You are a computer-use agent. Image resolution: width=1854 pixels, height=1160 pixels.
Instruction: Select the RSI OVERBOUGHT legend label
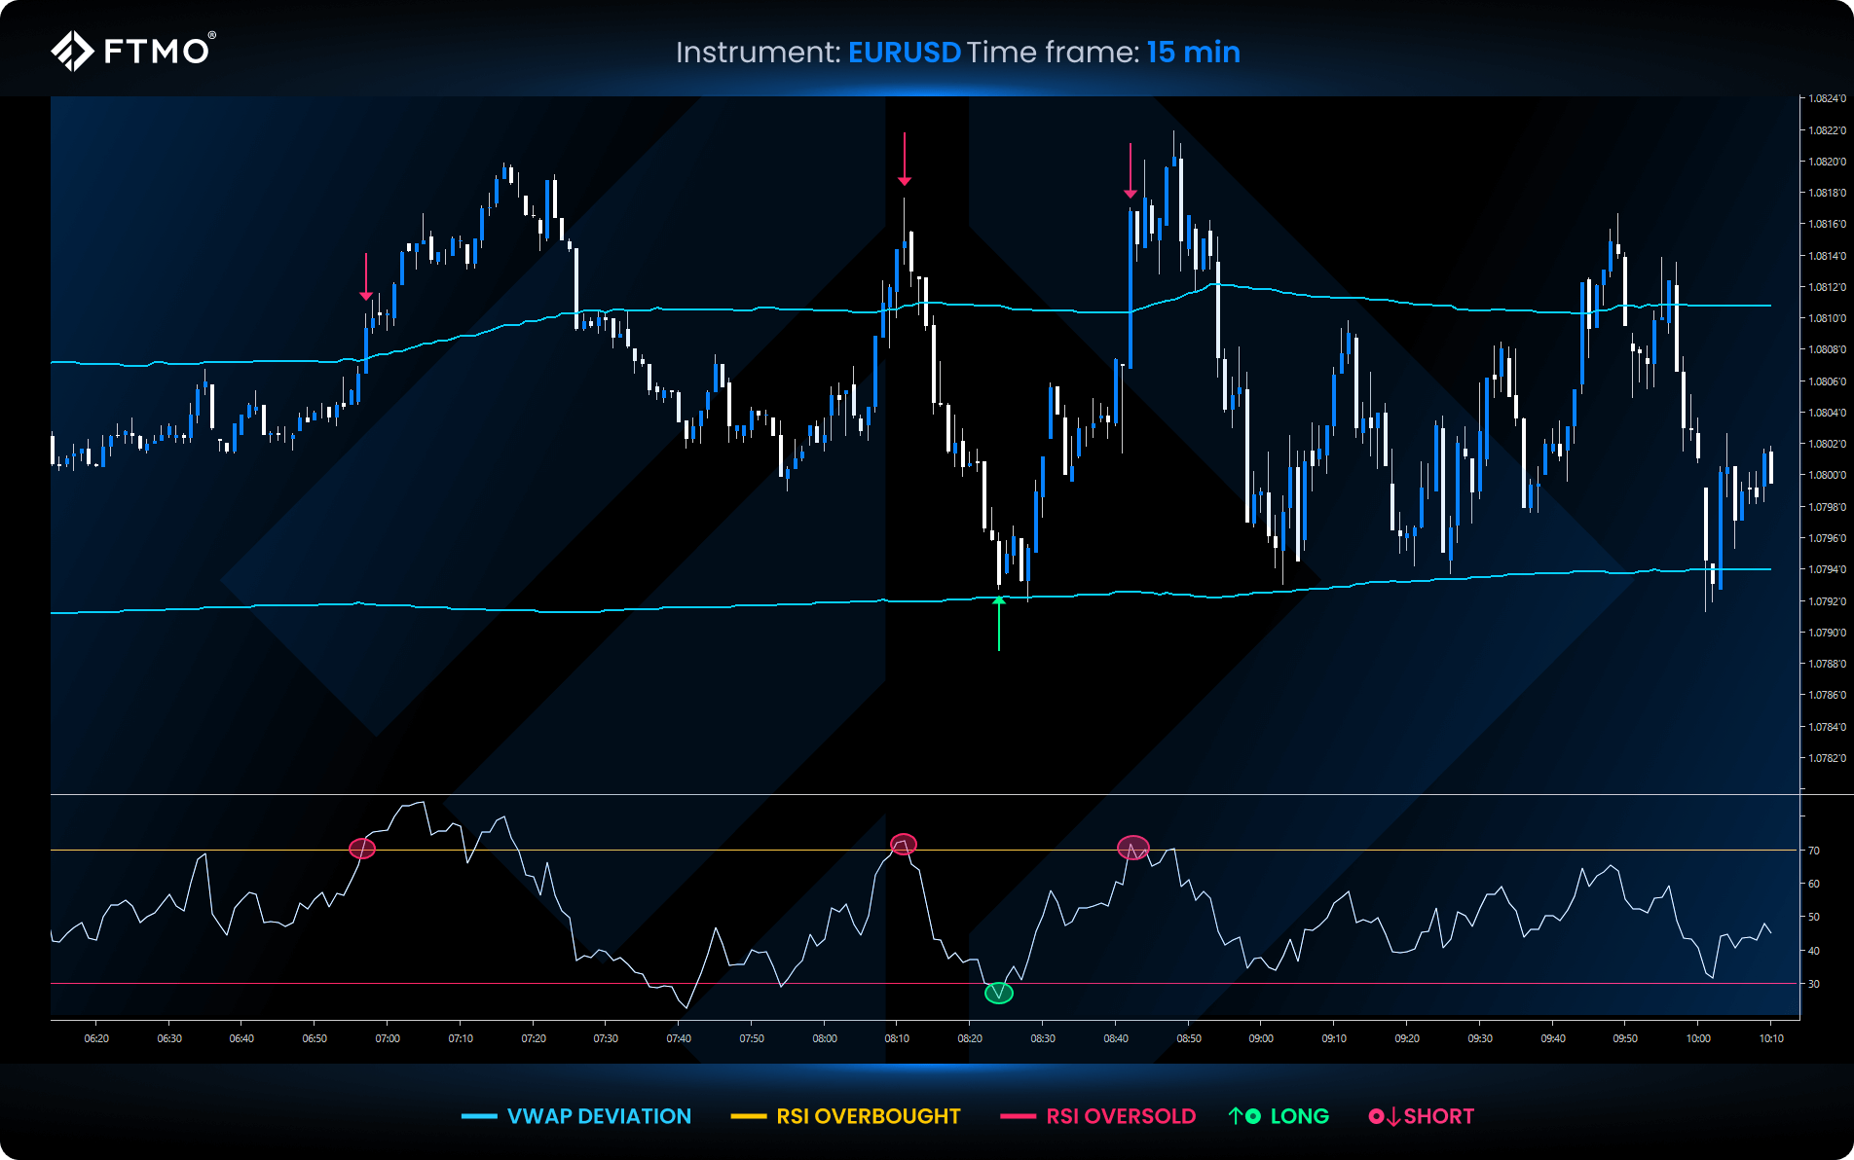(868, 1116)
